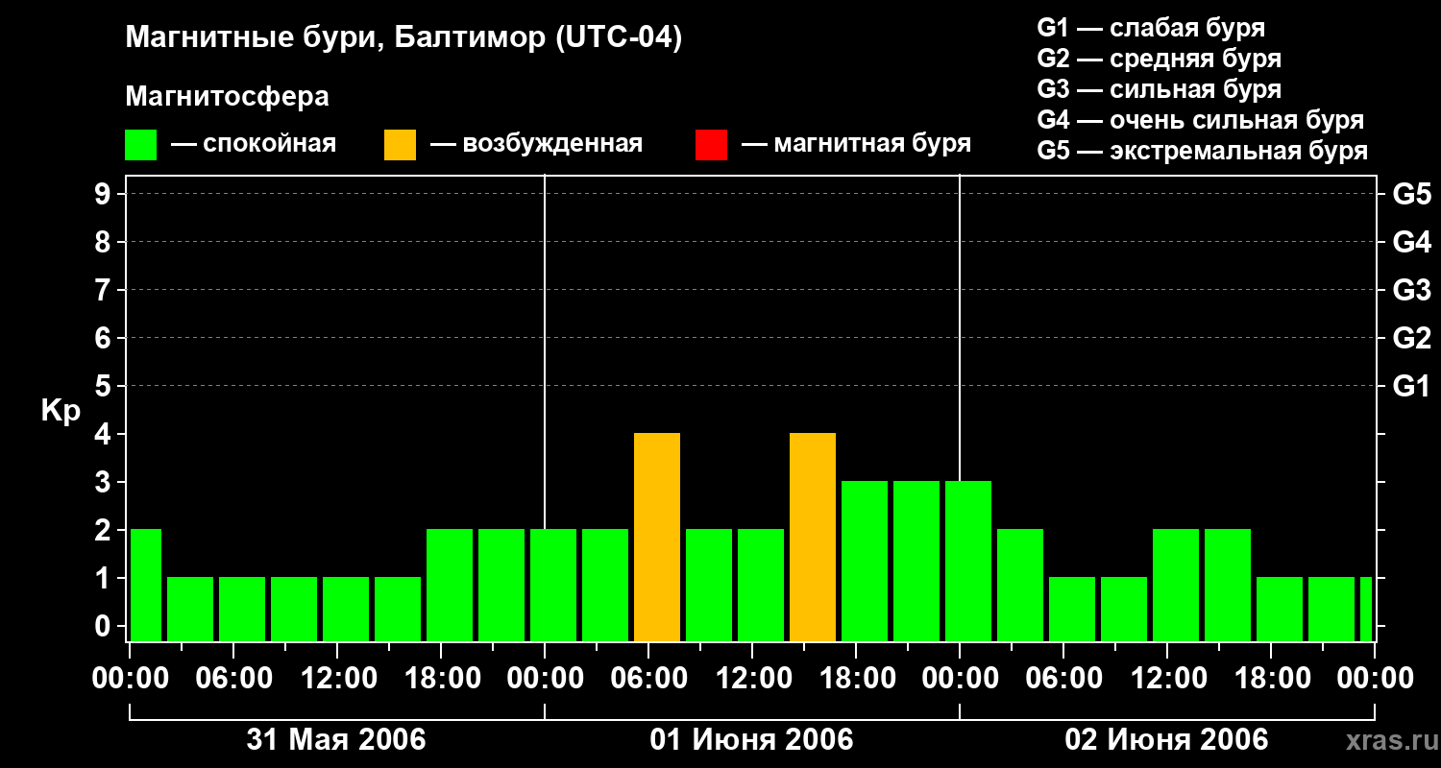This screenshot has width=1441, height=768.
Task: Click the 'G5 — экстремальная буря' legend entry
Action: point(1202,151)
